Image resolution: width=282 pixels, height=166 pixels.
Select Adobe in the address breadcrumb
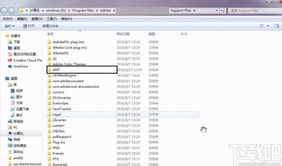106,10
